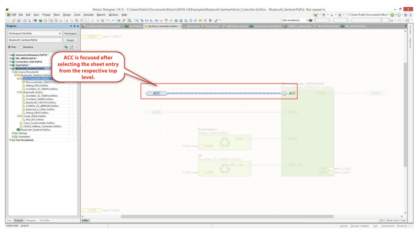Click the Design Compiler status button

(360, 226)
